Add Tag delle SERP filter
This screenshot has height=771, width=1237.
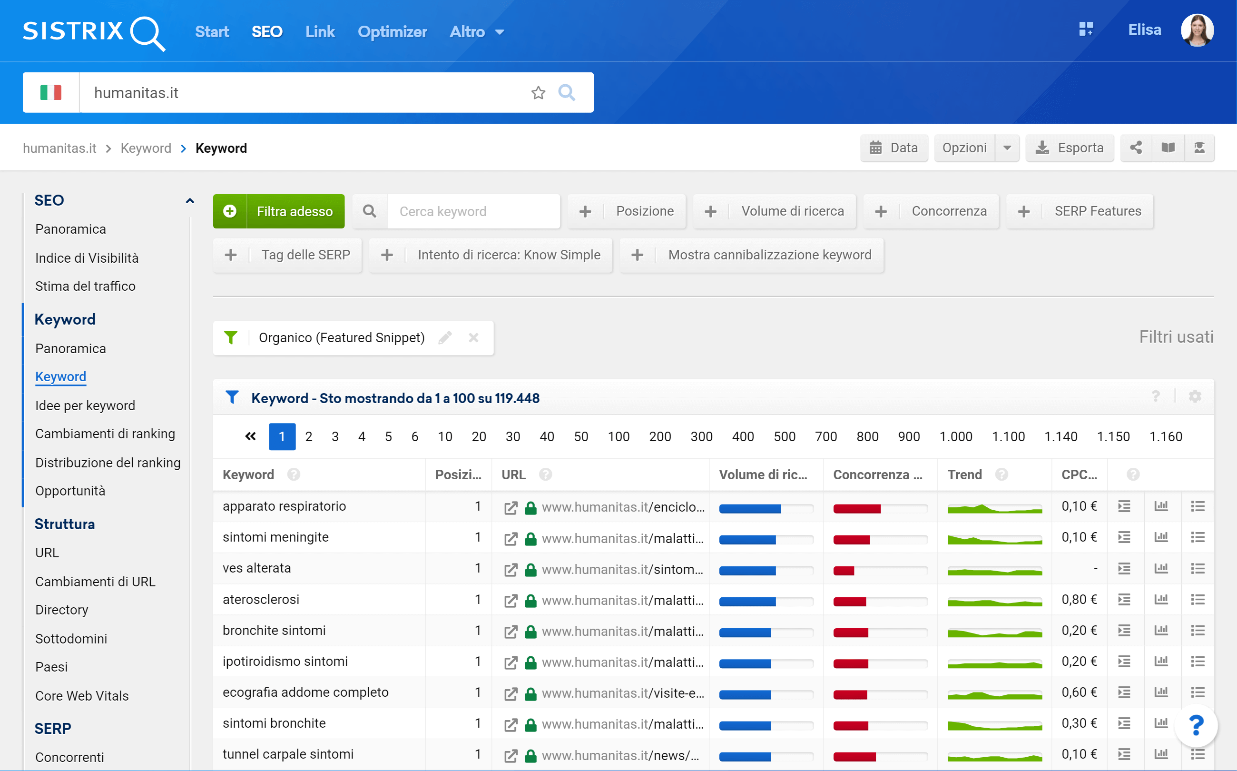pyautogui.click(x=287, y=255)
